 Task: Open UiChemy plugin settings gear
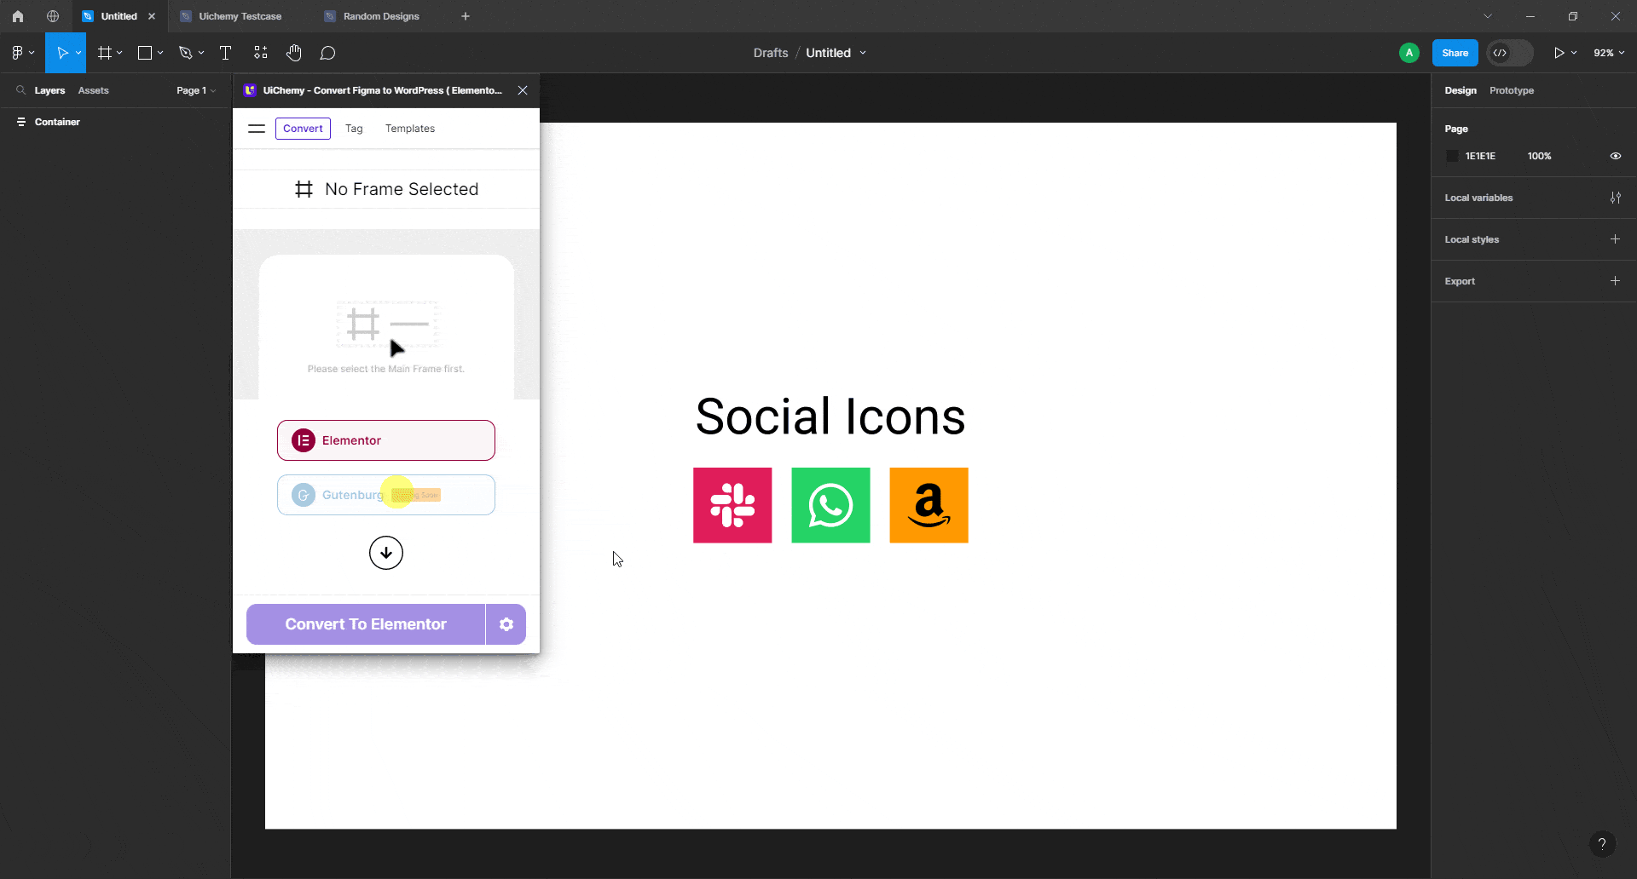(x=506, y=624)
